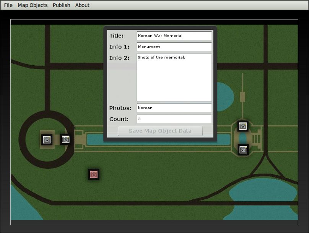Focus the Info 1 field containing Monument

174,47
